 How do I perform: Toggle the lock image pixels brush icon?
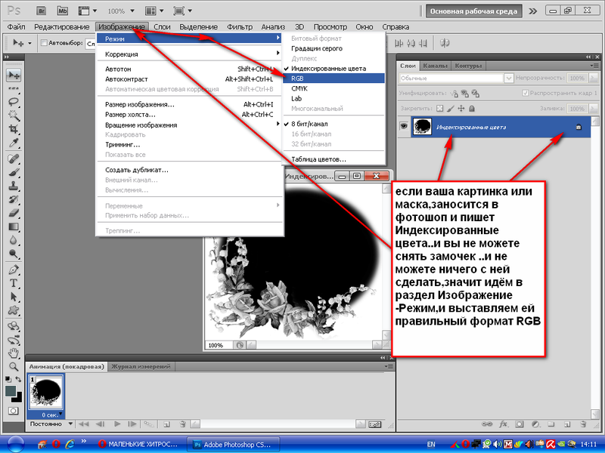click(x=450, y=109)
